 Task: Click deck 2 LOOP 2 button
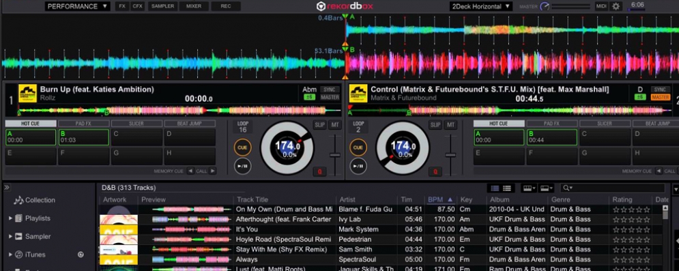(358, 127)
